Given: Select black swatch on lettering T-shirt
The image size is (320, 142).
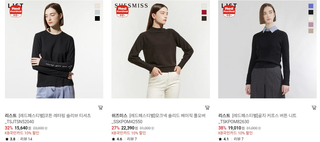Looking at the screenshot, I should click(x=97, y=19).
